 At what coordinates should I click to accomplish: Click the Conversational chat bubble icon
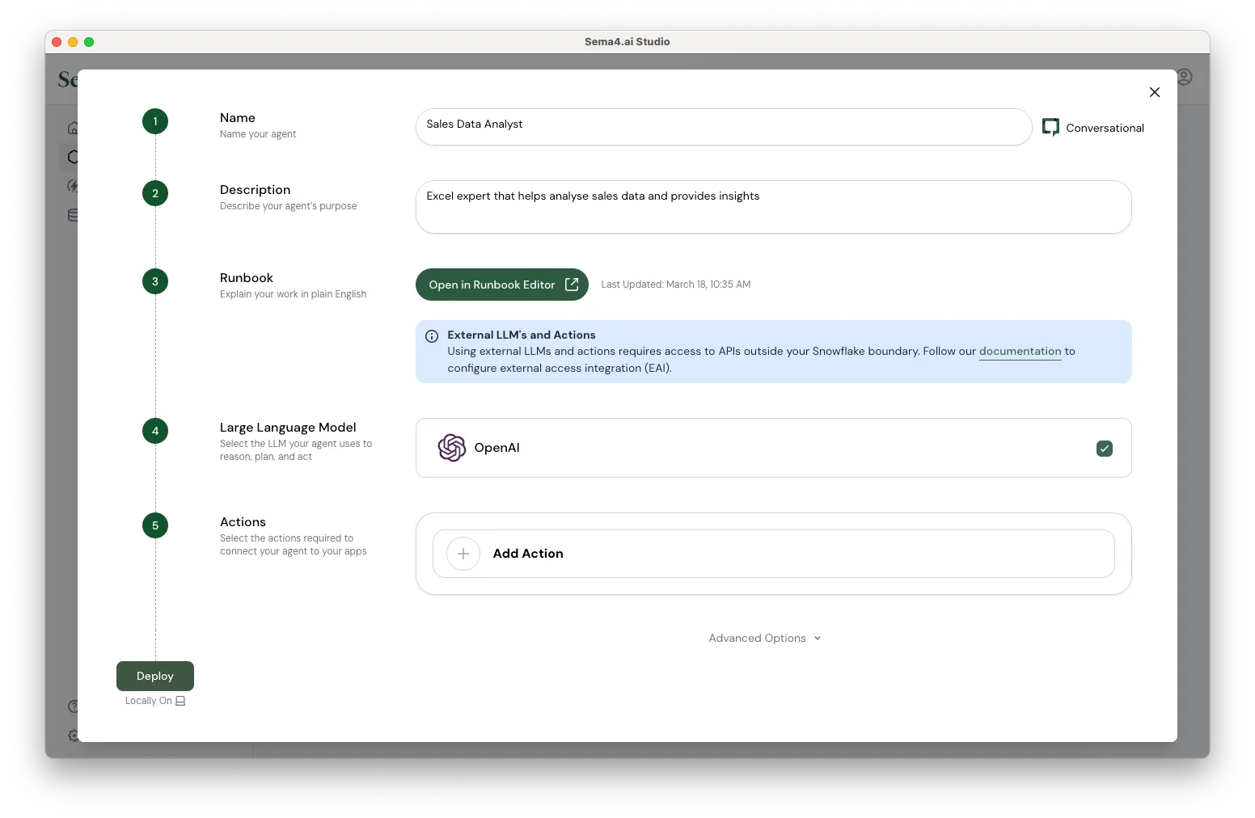point(1051,127)
